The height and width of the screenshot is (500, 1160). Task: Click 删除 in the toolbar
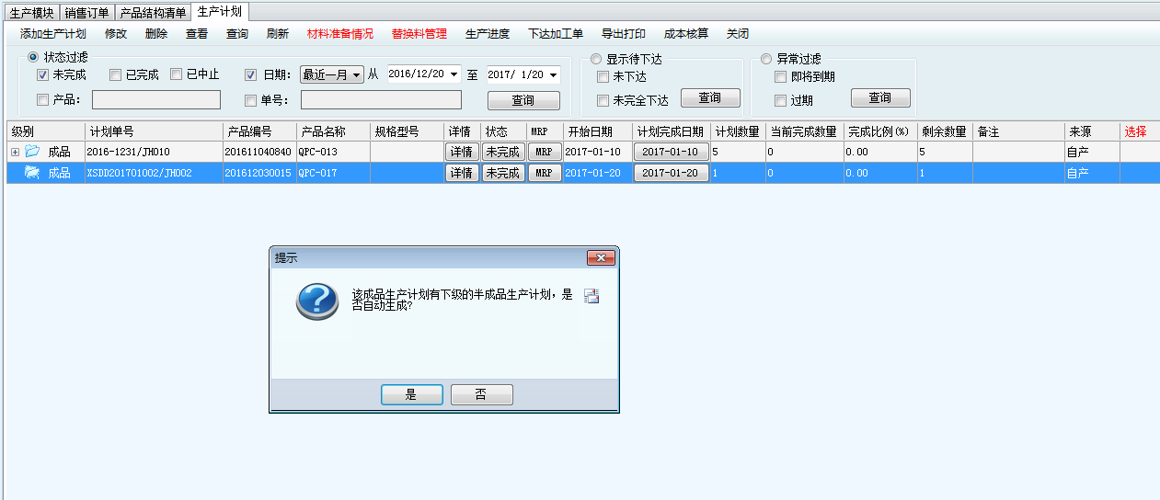(156, 34)
